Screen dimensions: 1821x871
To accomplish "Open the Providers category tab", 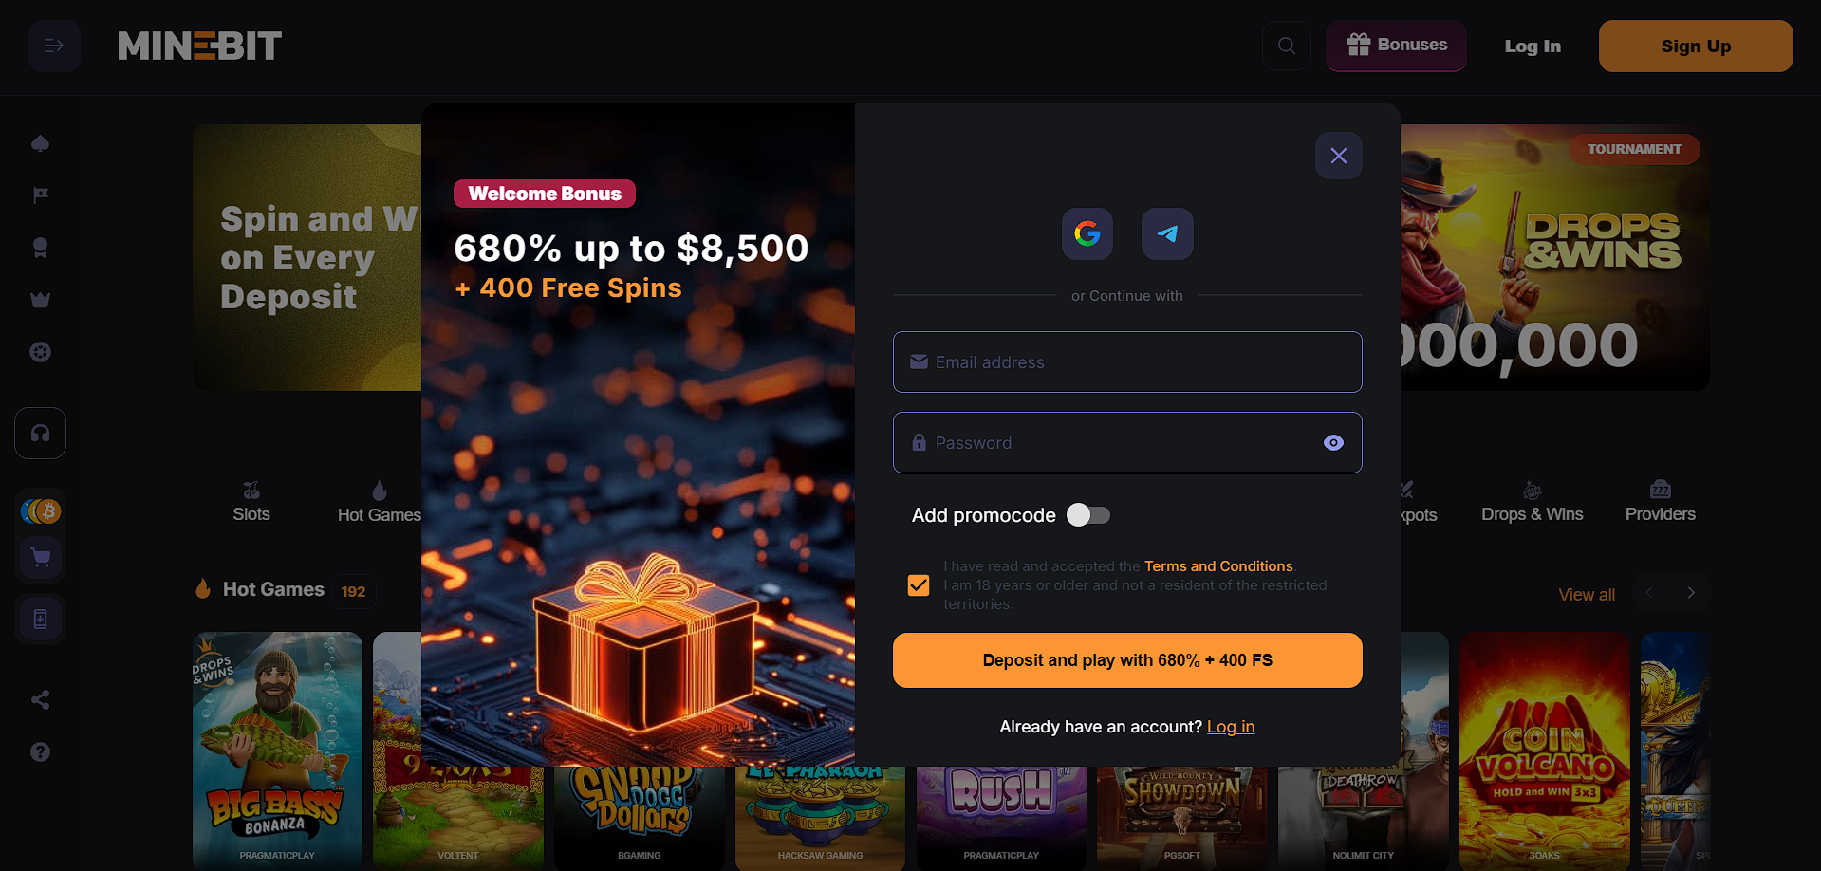I will click(1661, 502).
